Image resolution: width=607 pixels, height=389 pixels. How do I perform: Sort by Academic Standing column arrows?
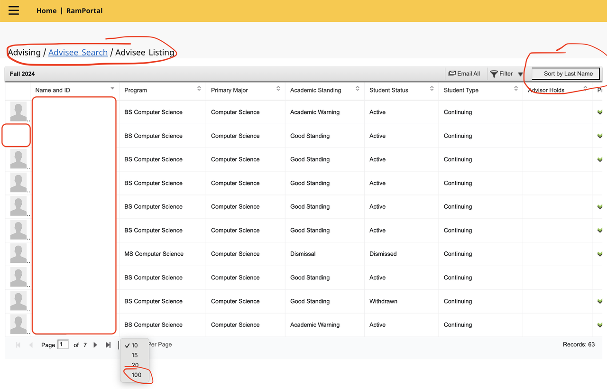358,89
